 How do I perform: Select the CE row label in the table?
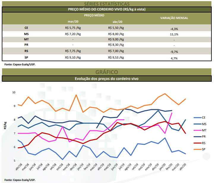[26, 28]
